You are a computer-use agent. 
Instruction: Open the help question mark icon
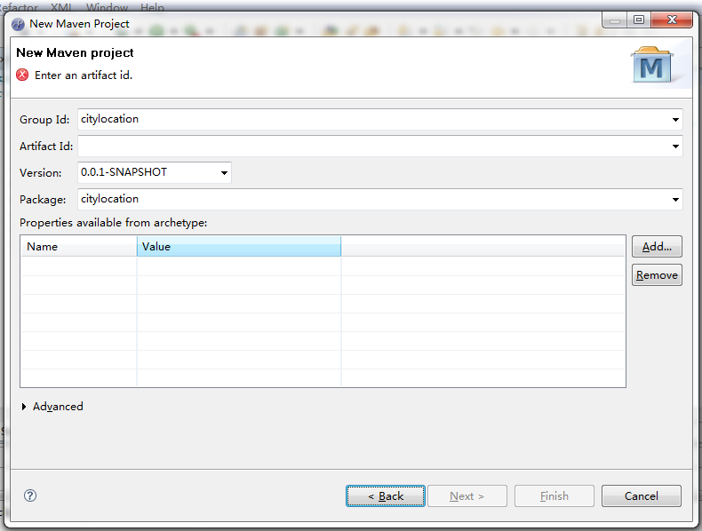pyautogui.click(x=30, y=495)
